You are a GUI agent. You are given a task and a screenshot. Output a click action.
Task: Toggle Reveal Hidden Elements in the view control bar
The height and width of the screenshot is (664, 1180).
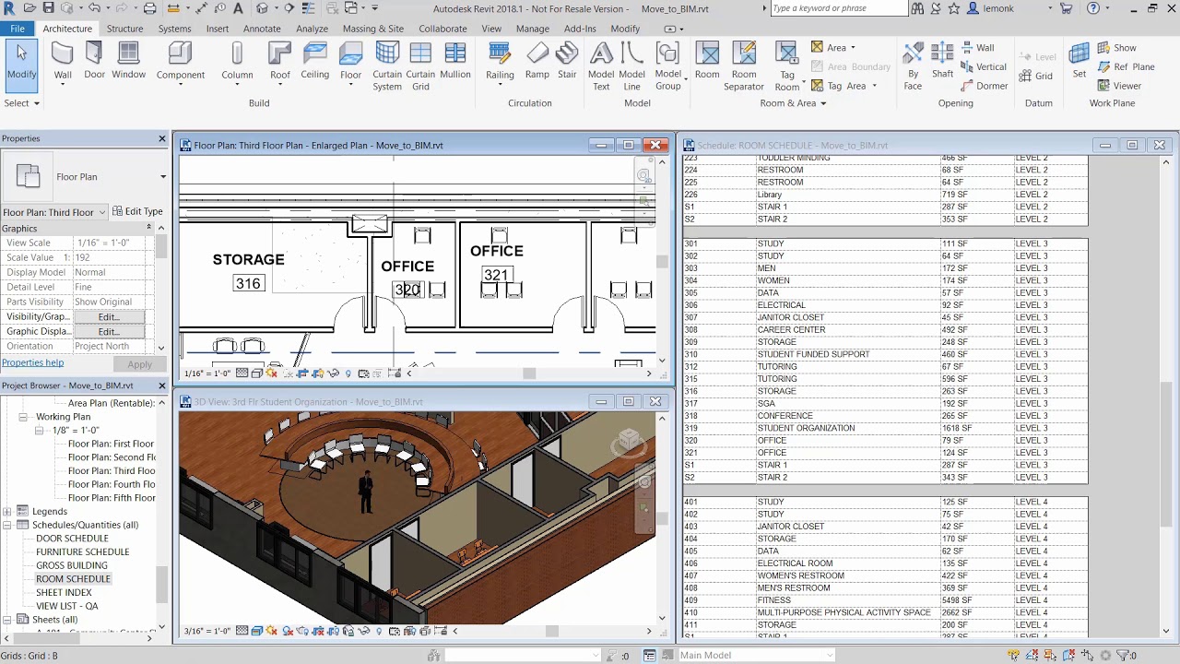point(348,373)
